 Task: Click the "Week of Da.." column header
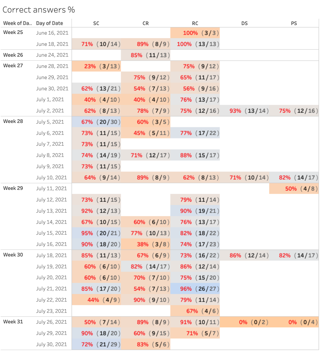coord(17,23)
